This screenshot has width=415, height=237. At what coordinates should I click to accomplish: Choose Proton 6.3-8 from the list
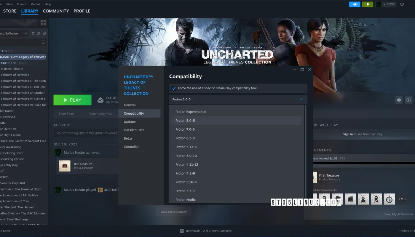pos(237,138)
